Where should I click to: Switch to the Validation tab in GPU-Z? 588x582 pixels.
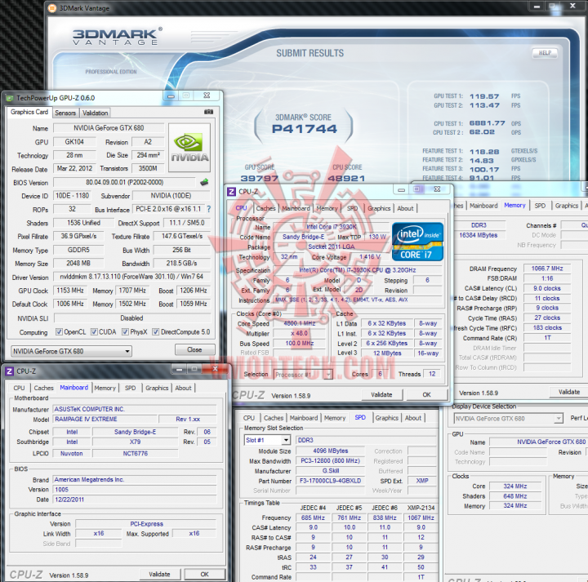(96, 113)
